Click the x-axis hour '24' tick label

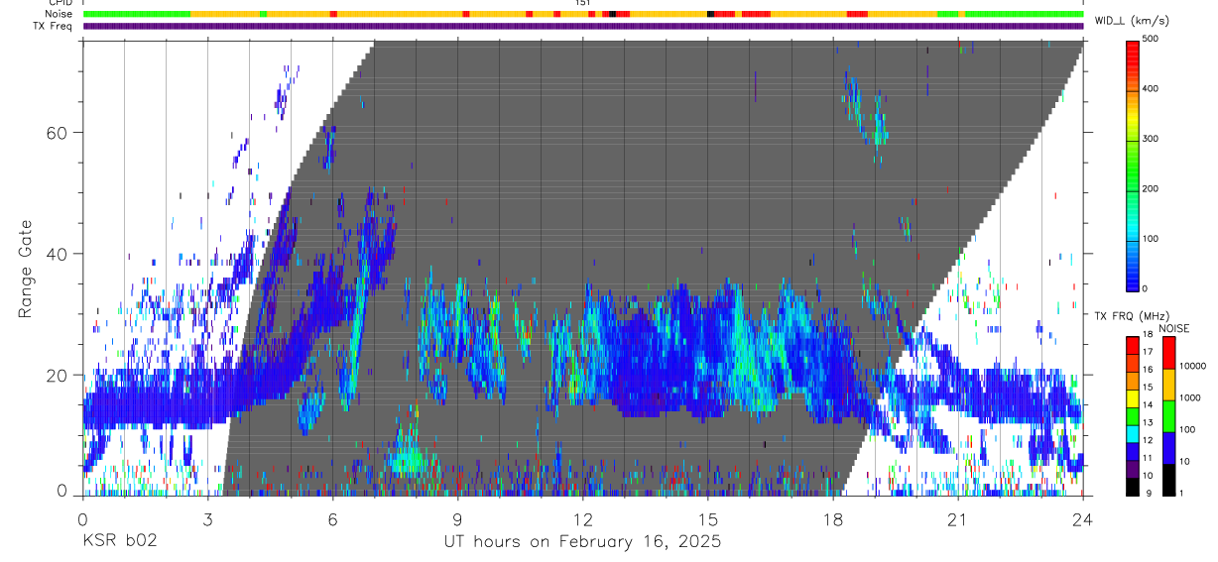tap(1082, 518)
